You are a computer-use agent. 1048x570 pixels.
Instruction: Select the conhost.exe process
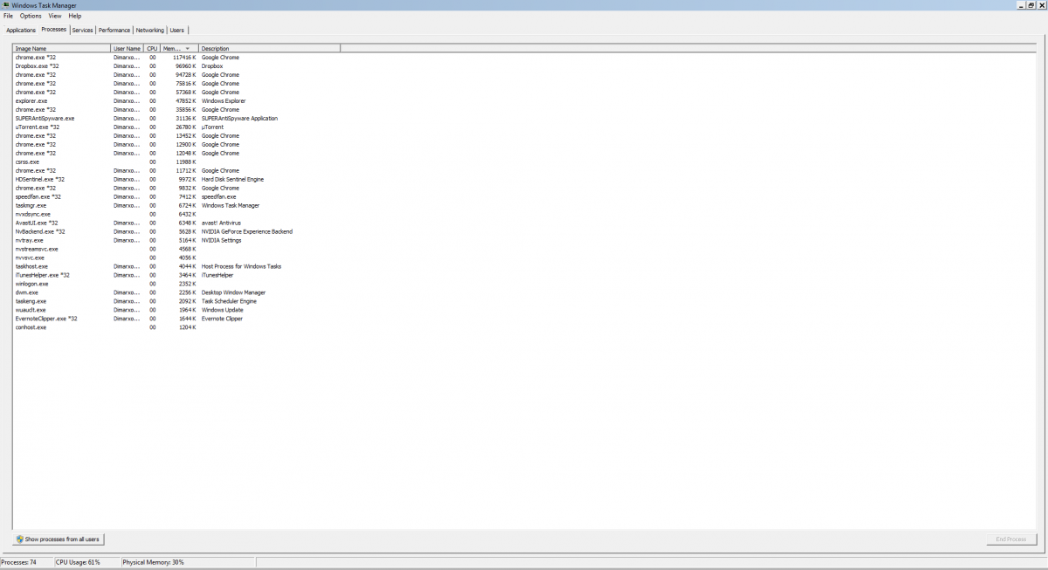pos(176,328)
